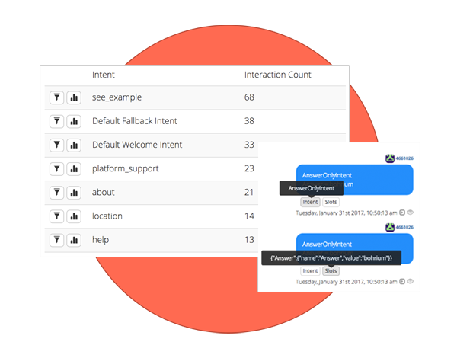Screen dimensions: 457x358
Task: Click the filter icon for about intent
Action: point(57,193)
